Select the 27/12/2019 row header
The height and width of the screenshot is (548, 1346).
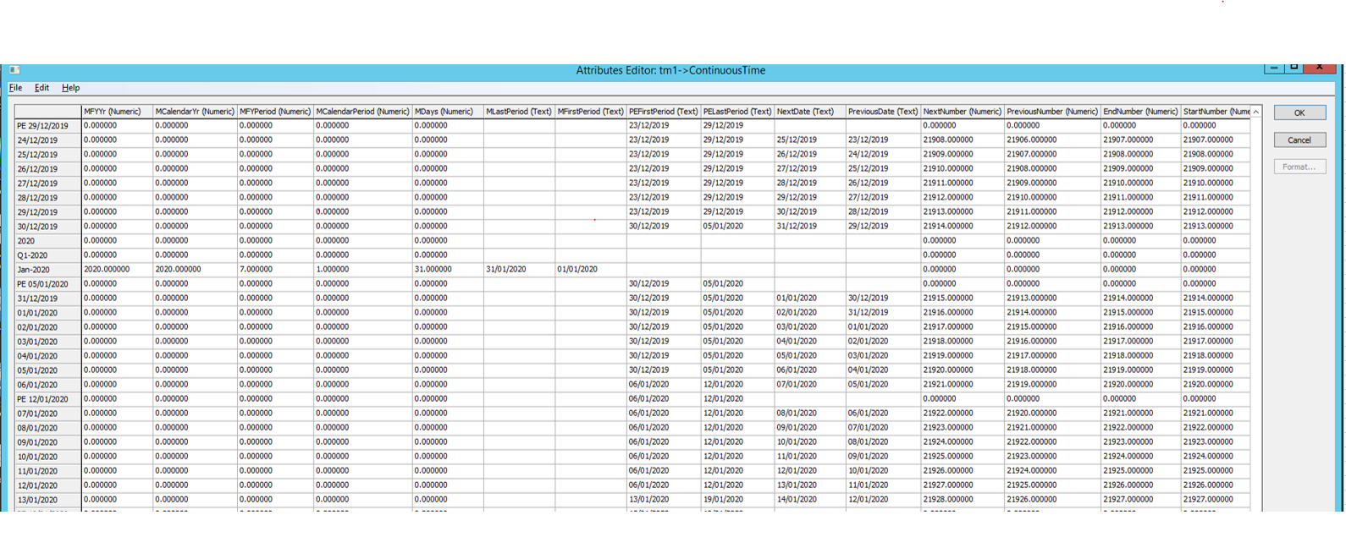tap(48, 184)
